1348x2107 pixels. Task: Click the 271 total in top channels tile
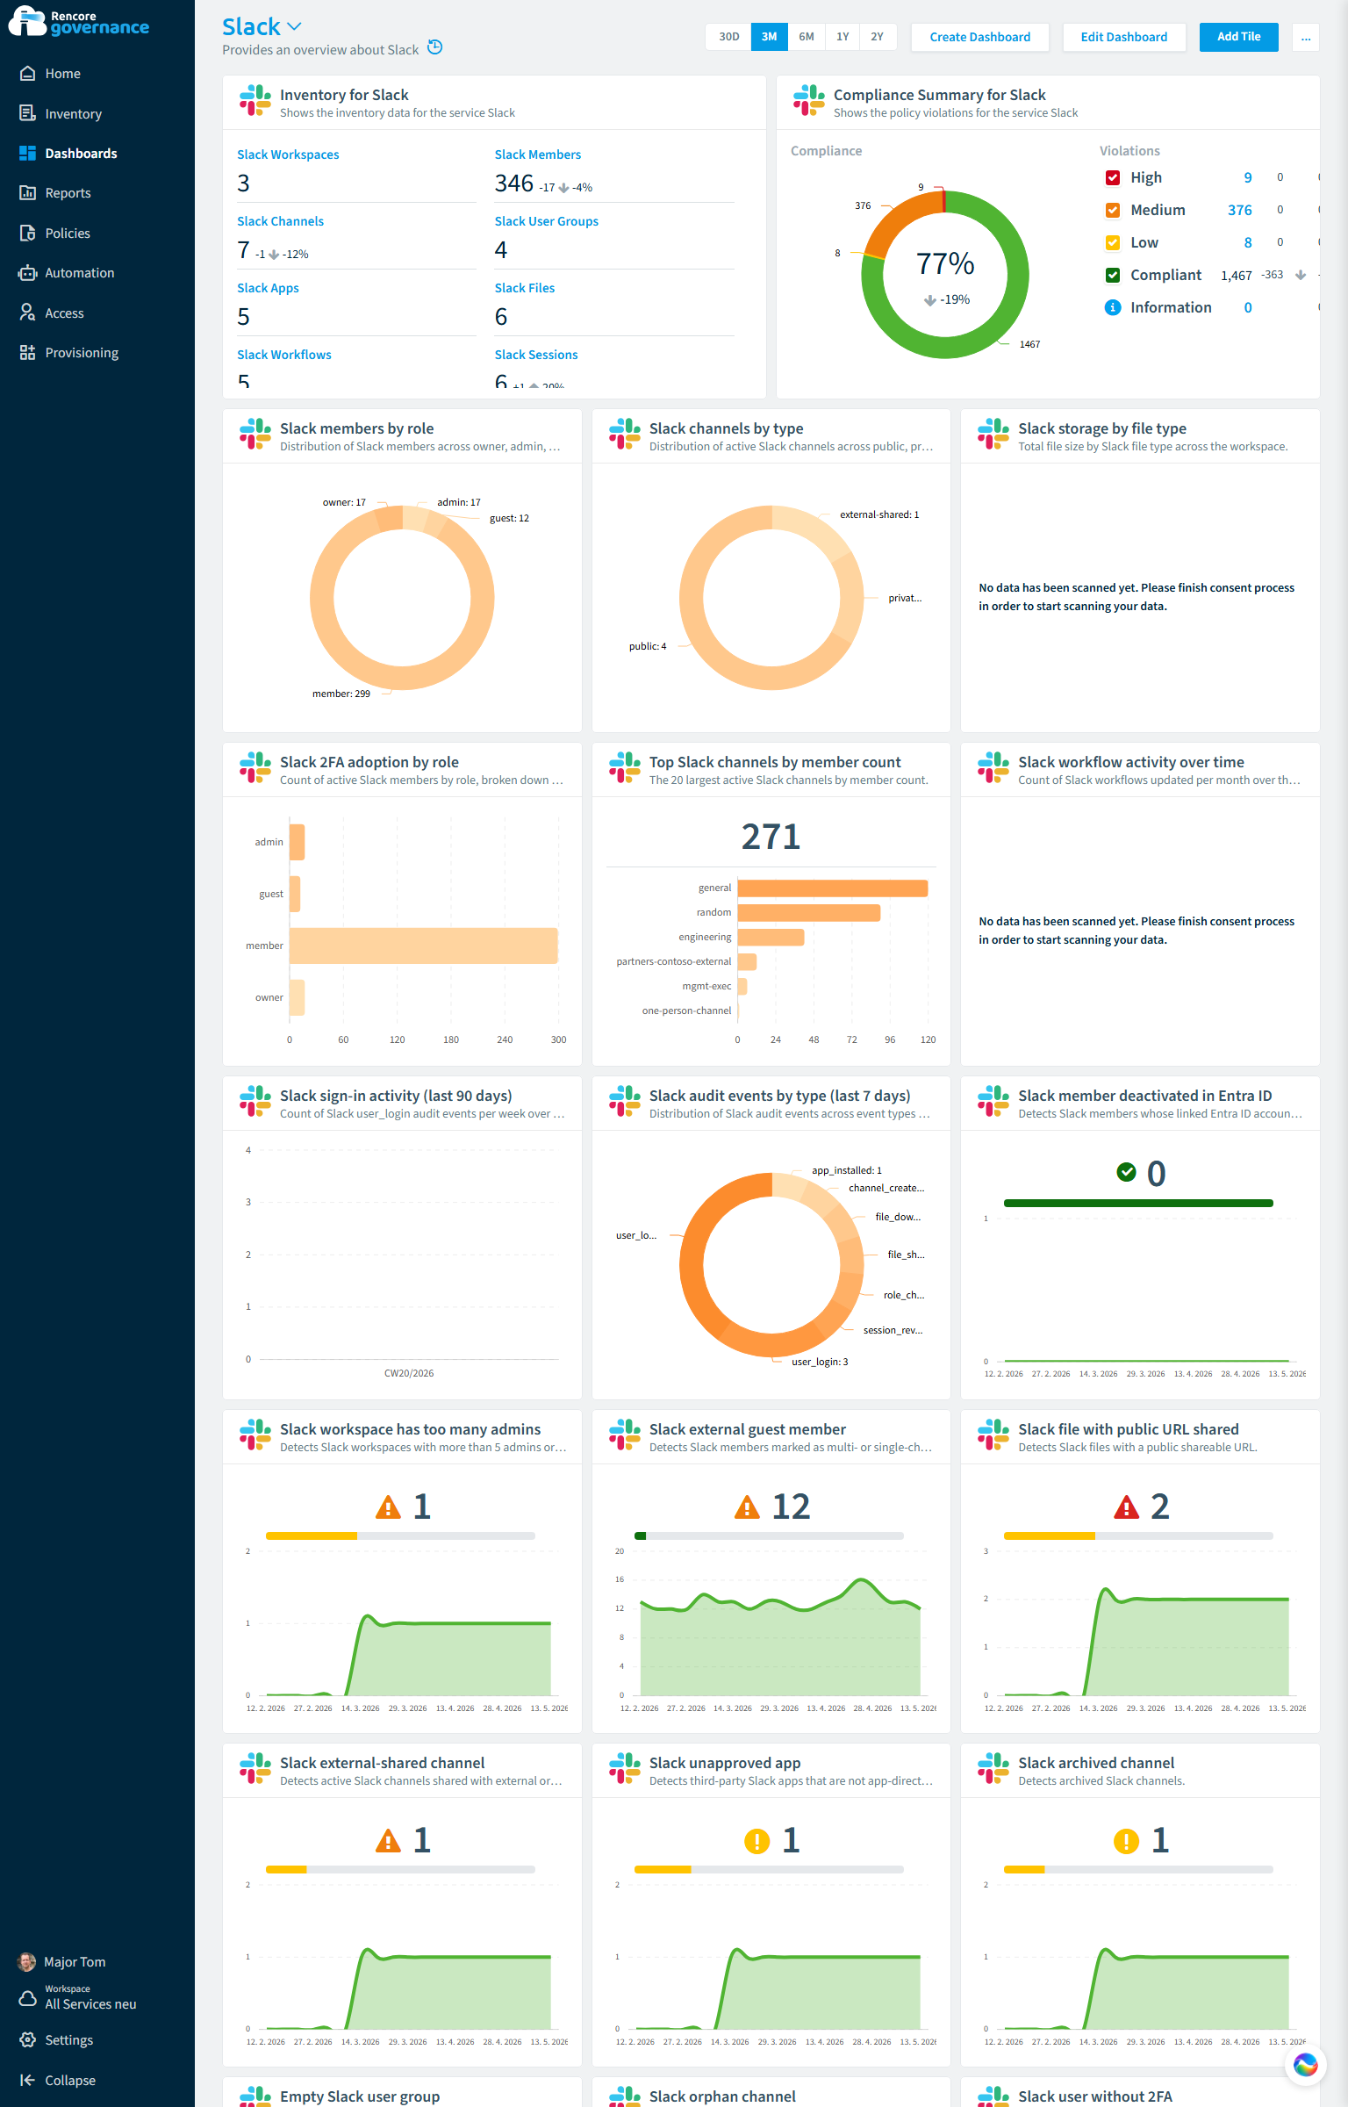[x=771, y=837]
